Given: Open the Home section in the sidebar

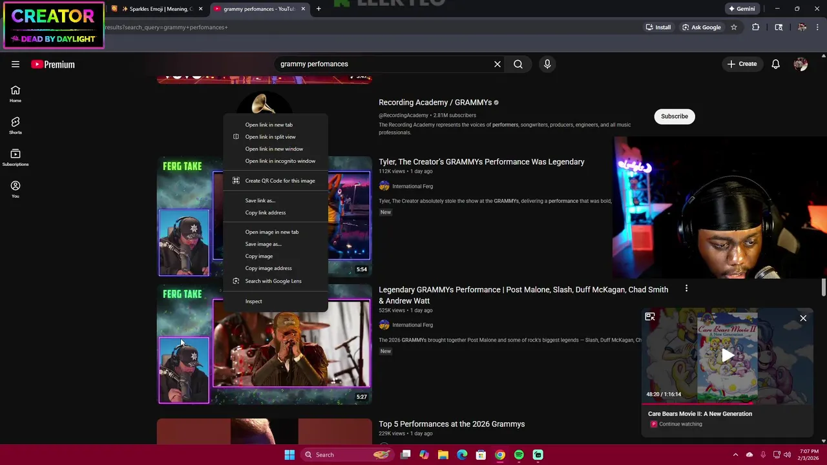Looking at the screenshot, I should click(x=16, y=94).
